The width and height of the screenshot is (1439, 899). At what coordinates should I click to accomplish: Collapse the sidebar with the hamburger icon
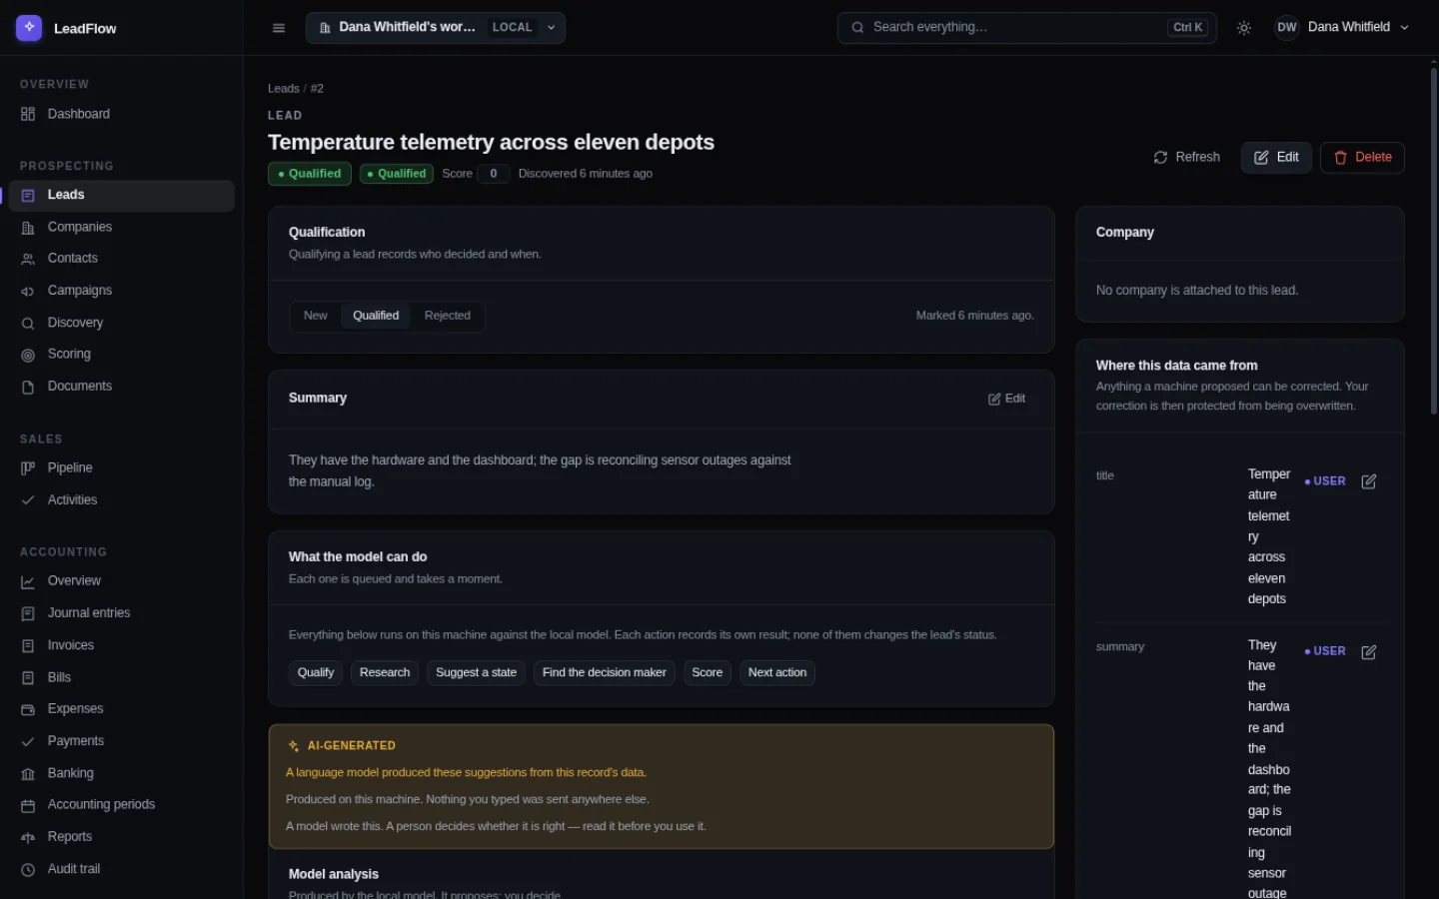pos(279,28)
